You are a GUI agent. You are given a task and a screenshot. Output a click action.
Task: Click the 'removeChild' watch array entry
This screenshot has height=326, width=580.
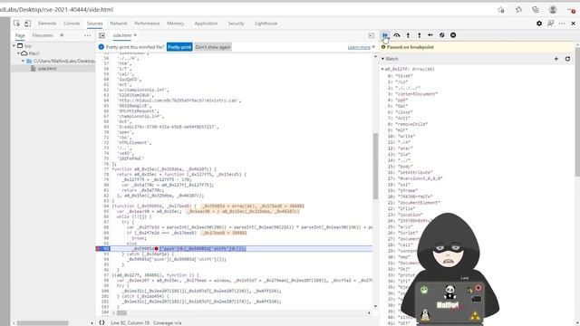coord(408,124)
